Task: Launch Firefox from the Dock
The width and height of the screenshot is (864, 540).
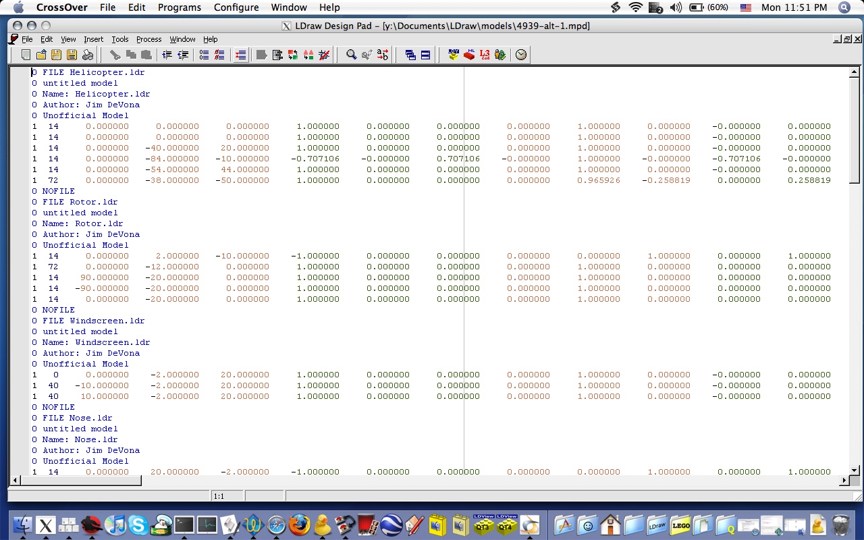Action: pyautogui.click(x=300, y=525)
